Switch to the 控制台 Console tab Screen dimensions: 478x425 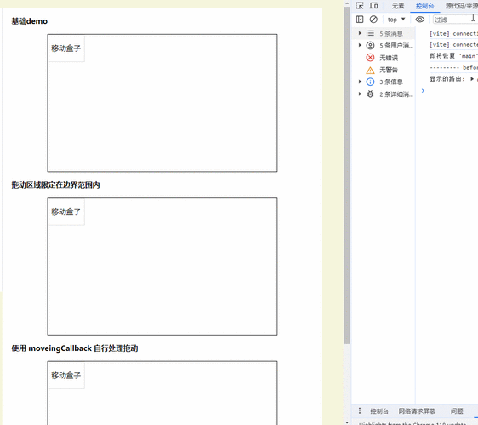(x=424, y=6)
